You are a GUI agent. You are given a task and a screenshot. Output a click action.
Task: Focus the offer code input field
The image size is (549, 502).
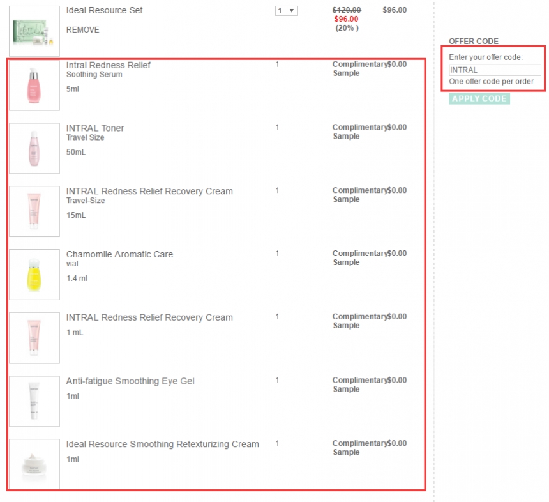click(495, 70)
